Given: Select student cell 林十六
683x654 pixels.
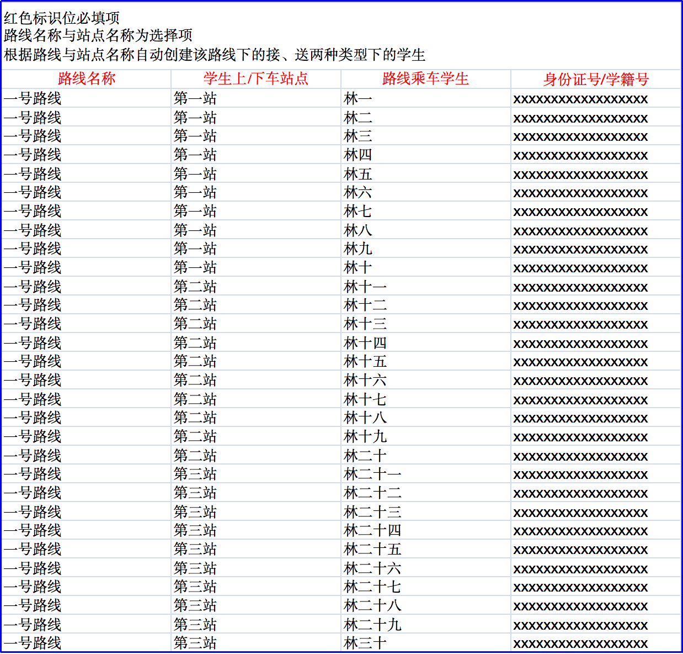Looking at the screenshot, I should 426,380.
